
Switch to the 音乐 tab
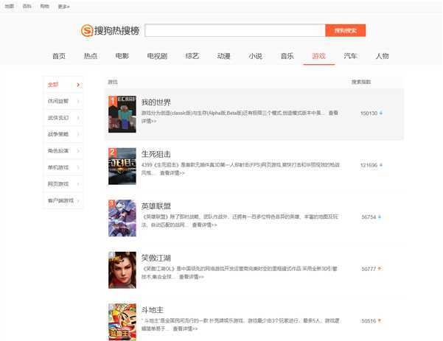pyautogui.click(x=287, y=56)
